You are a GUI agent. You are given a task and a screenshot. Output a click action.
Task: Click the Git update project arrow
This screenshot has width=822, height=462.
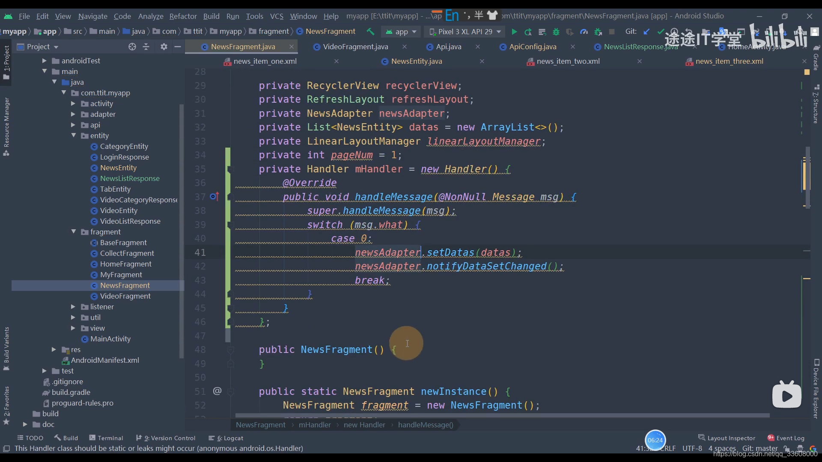coord(646,32)
